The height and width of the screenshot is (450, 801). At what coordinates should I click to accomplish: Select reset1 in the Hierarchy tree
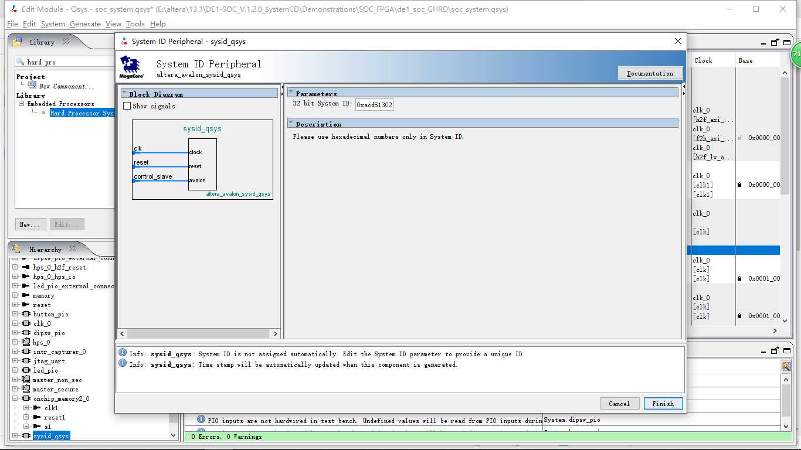[55, 417]
